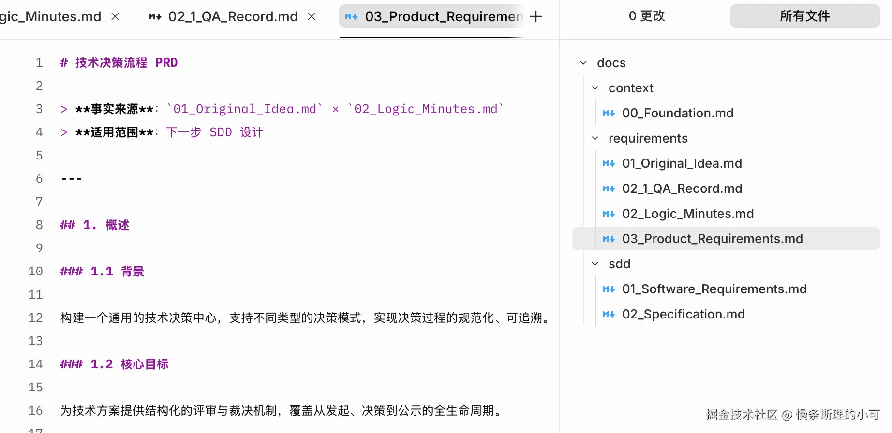This screenshot has height=433, width=892.
Task: Switch to the 02_1_QA_Record.md tab
Action: [x=233, y=17]
